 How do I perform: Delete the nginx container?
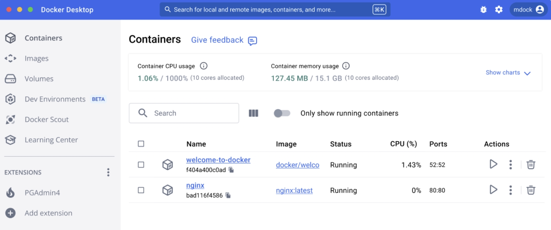531,190
